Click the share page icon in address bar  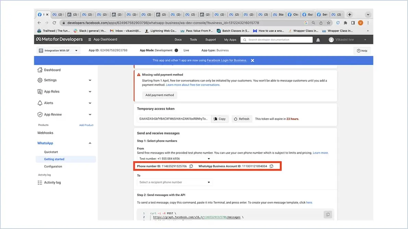tap(321, 23)
